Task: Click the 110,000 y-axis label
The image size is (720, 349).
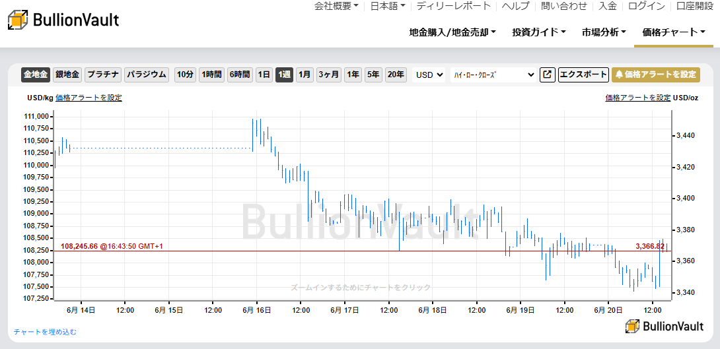Action: pos(37,165)
